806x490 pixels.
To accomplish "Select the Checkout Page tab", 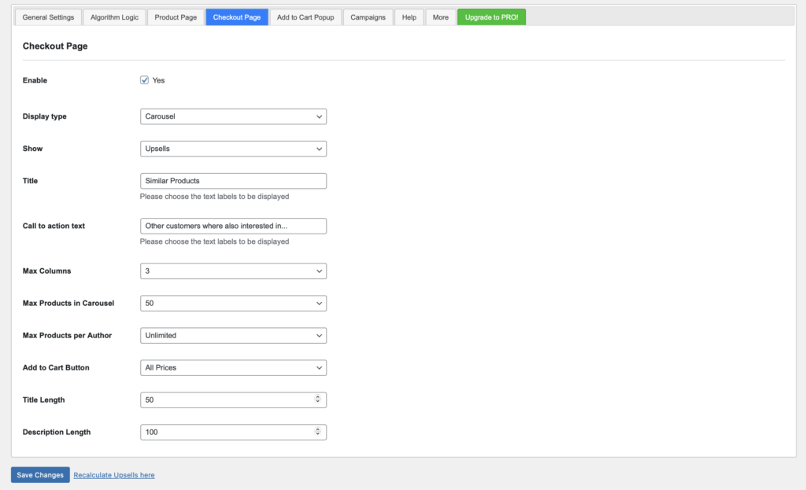I will 236,17.
